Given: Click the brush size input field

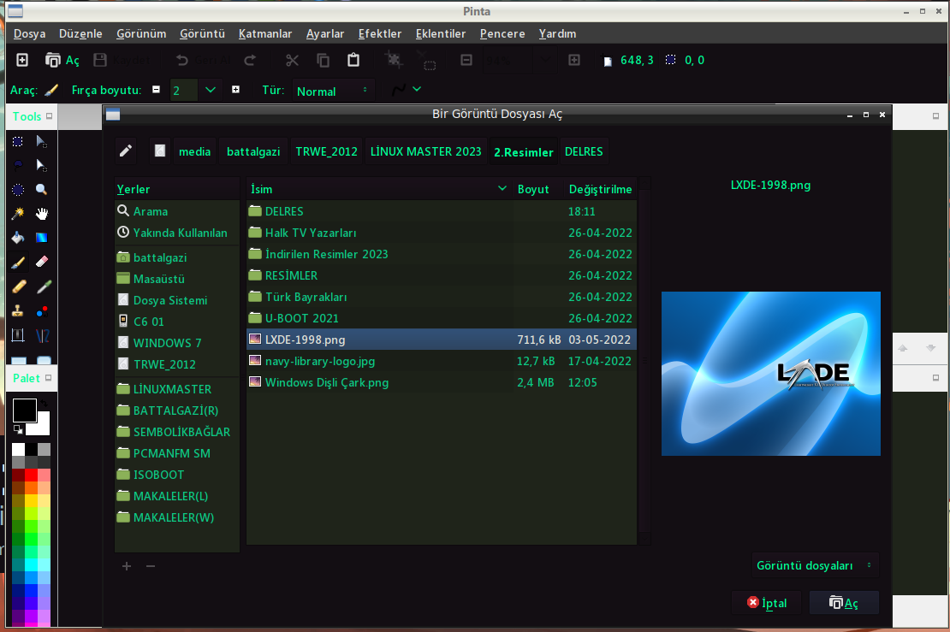Looking at the screenshot, I should pyautogui.click(x=183, y=90).
